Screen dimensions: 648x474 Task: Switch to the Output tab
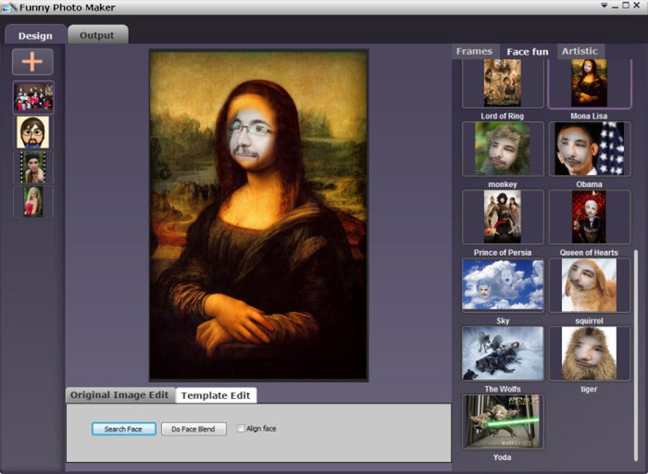[x=98, y=35]
